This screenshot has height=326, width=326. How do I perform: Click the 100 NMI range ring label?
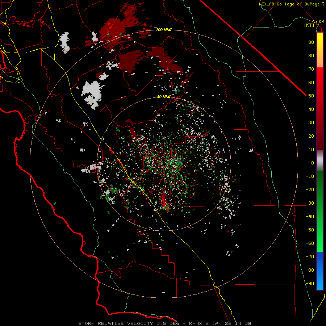point(164,30)
